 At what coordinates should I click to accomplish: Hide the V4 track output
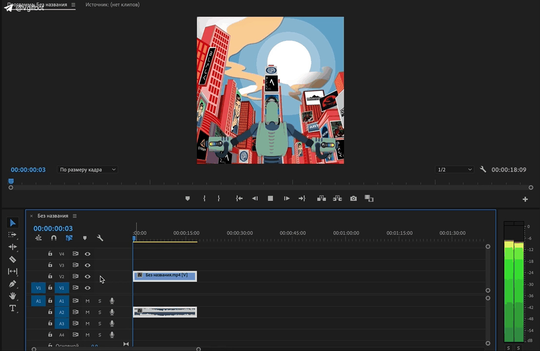tap(87, 254)
